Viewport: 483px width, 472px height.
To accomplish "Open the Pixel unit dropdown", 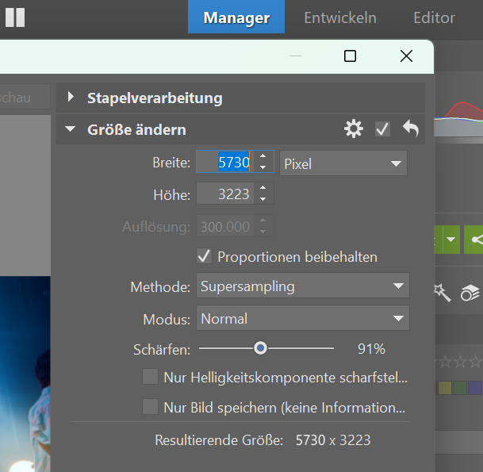I will click(x=343, y=163).
